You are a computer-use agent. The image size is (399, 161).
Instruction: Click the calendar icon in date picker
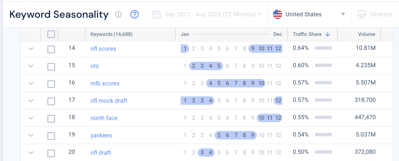[x=157, y=14]
